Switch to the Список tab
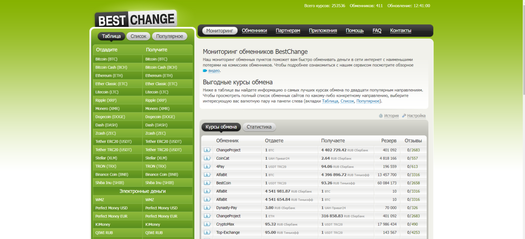 (x=138, y=36)
